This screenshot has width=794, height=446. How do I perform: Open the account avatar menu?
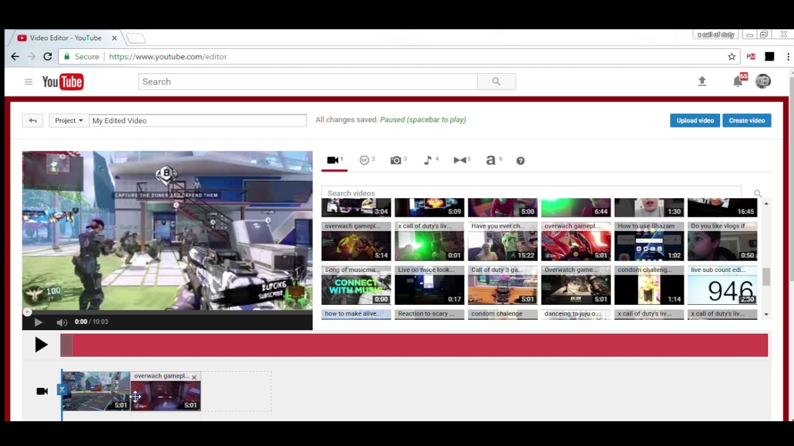(763, 81)
